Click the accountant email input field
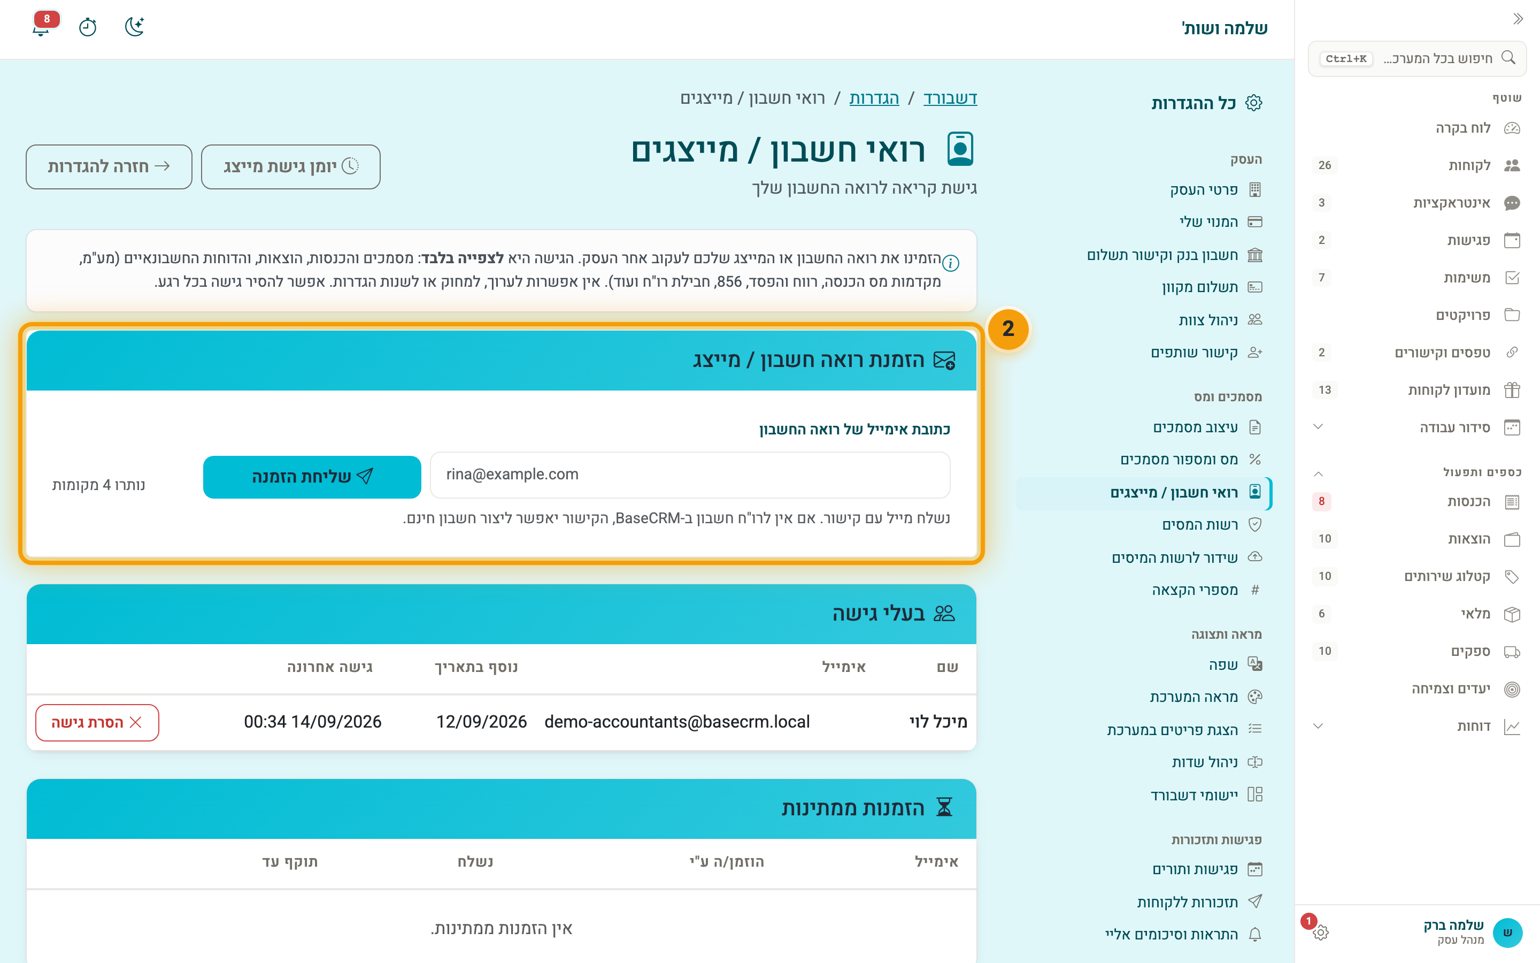This screenshot has width=1540, height=963. point(690,475)
